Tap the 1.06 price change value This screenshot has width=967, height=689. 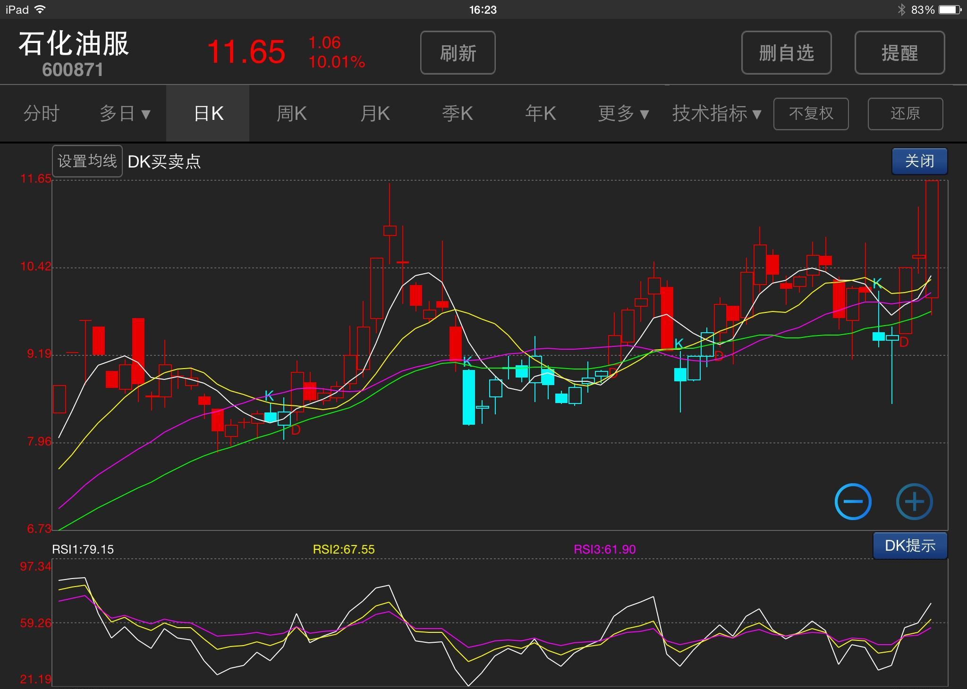tap(324, 42)
